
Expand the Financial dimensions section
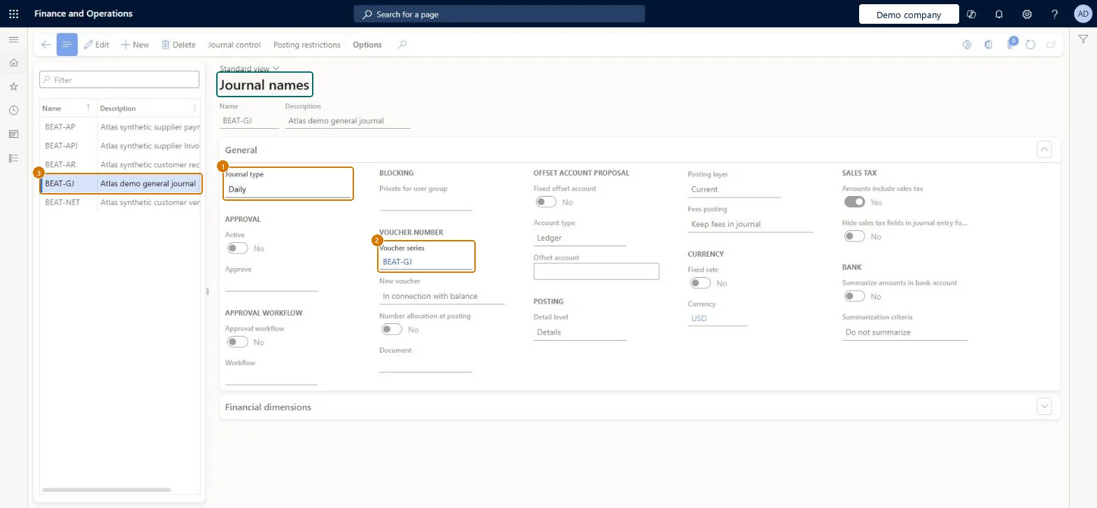click(1045, 407)
